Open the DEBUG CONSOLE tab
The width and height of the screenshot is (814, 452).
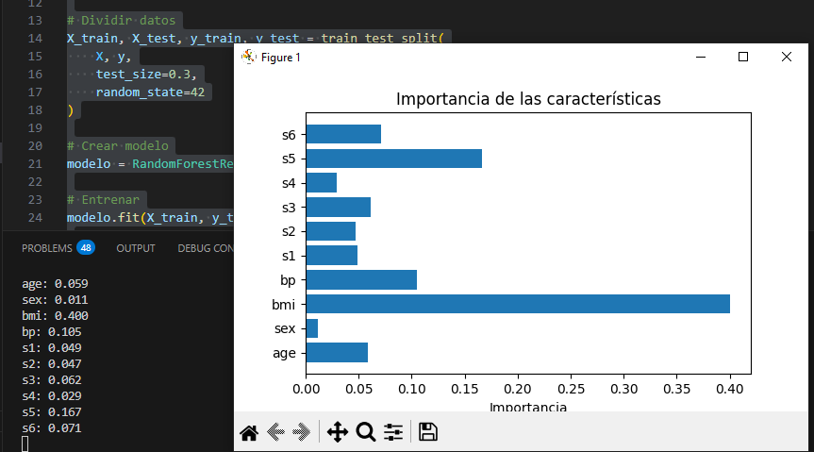(x=206, y=248)
